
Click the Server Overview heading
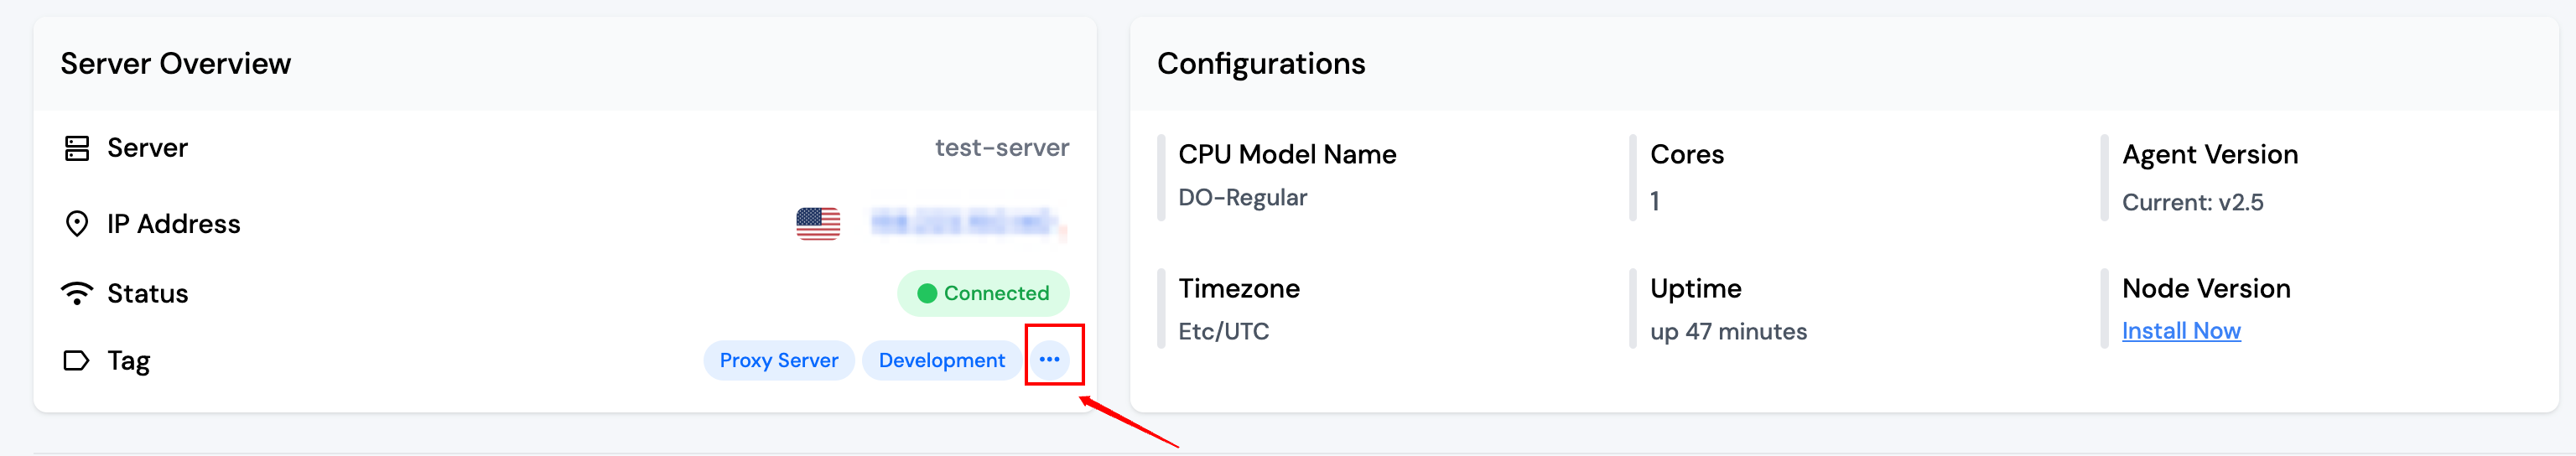[x=176, y=64]
